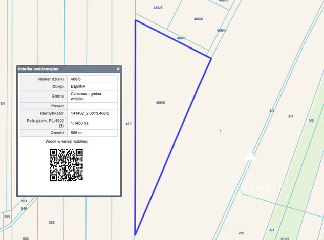The height and width of the screenshot is (240, 324).
Task: Click parcel 466/6 on the map
Action: point(198,19)
